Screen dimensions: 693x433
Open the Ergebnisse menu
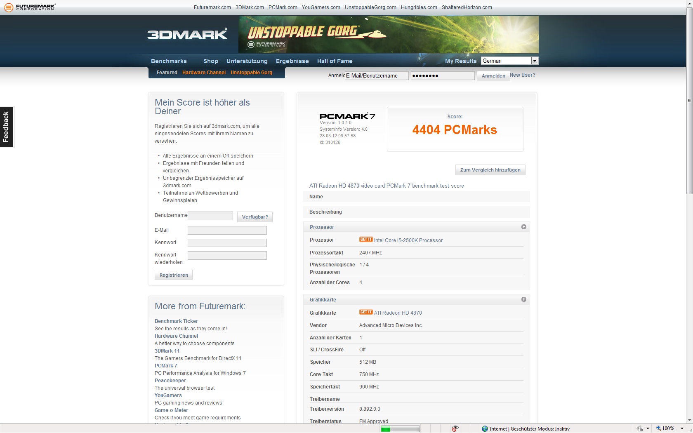click(292, 61)
